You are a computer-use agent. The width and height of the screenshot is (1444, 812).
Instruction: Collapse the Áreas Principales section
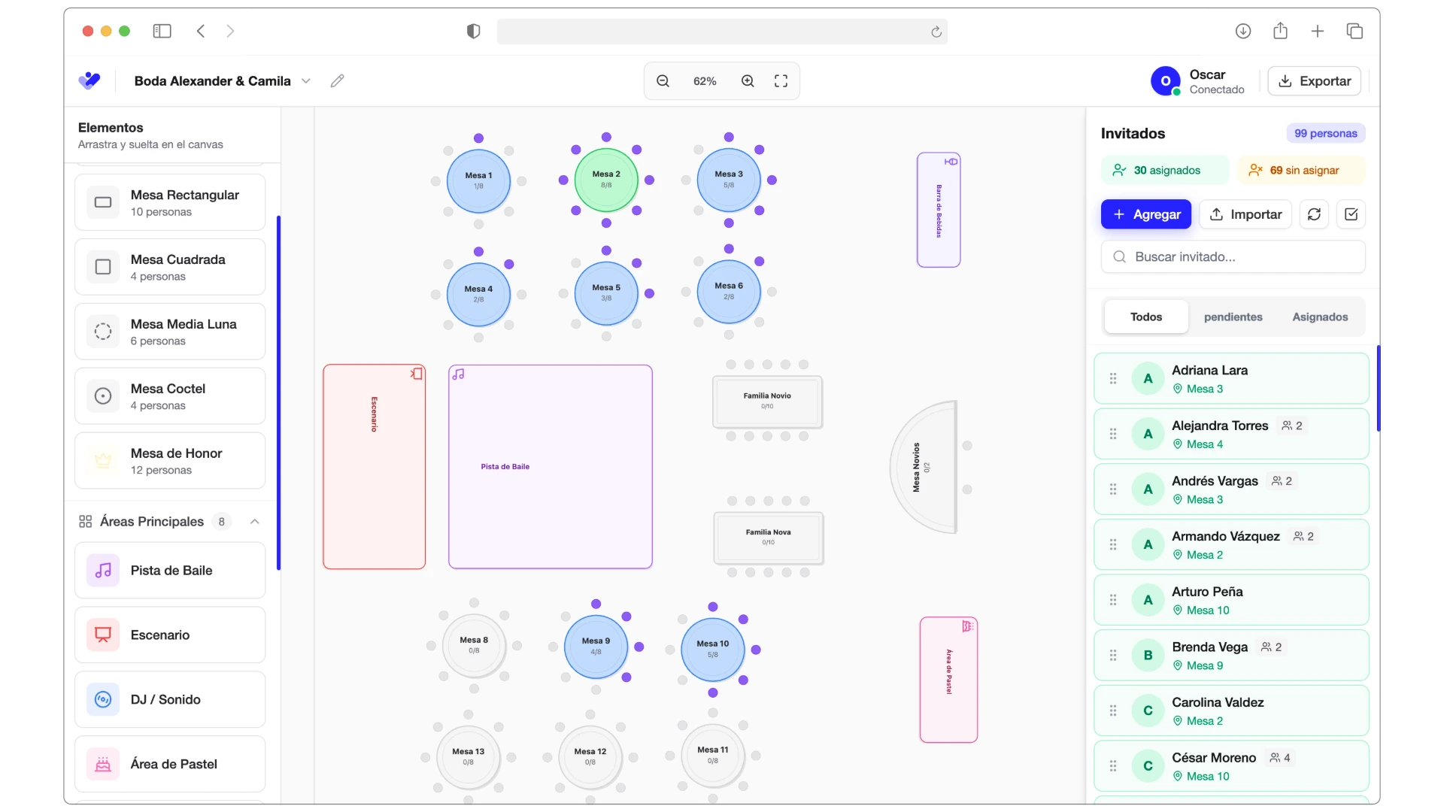[x=254, y=521]
